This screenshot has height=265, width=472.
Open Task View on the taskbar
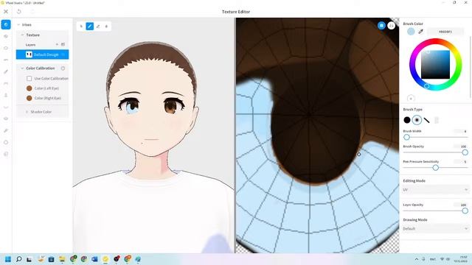coord(29,259)
